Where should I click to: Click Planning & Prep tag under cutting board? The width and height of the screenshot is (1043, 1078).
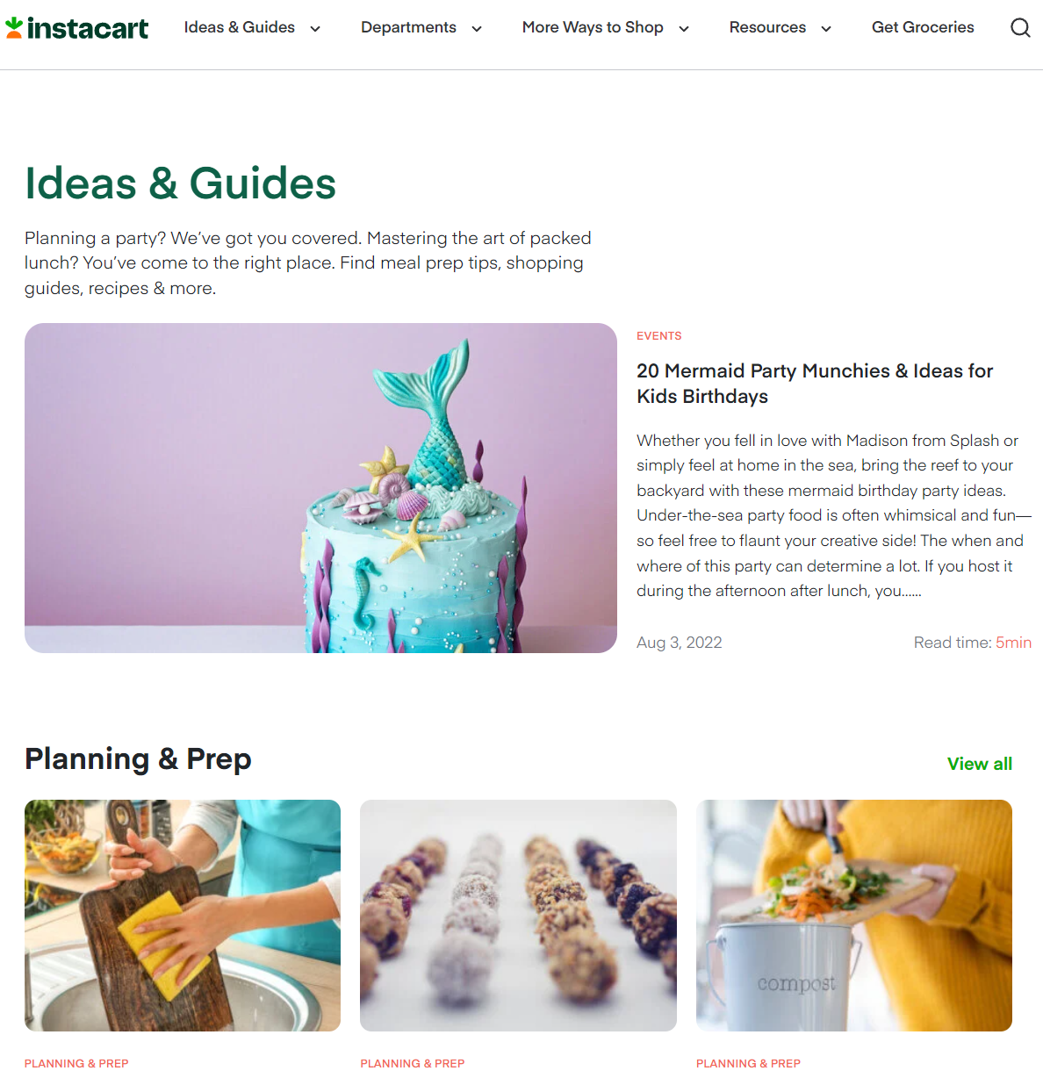[x=76, y=1063]
